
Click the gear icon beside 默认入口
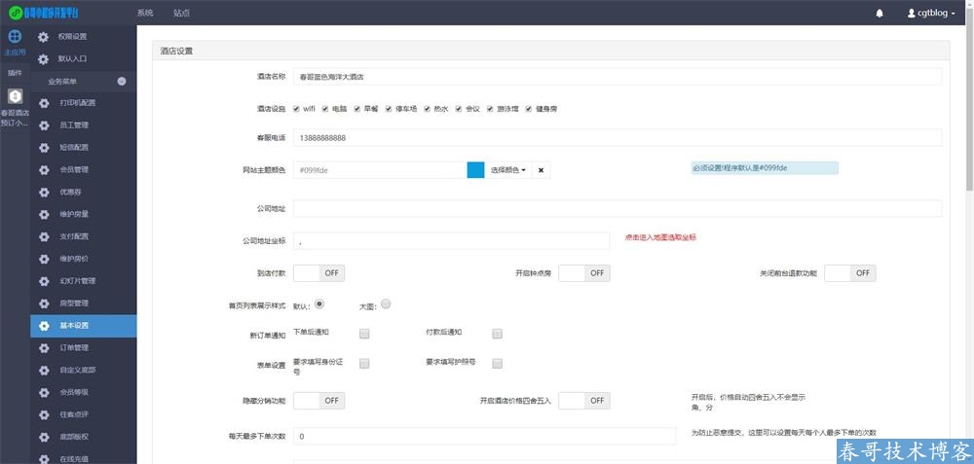43,59
